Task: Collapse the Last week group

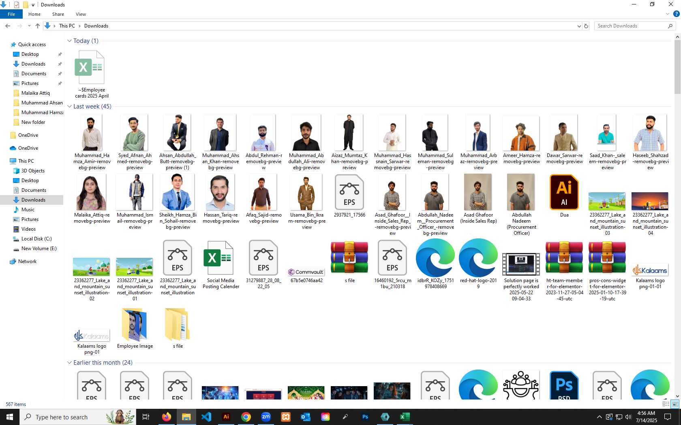Action: click(69, 106)
